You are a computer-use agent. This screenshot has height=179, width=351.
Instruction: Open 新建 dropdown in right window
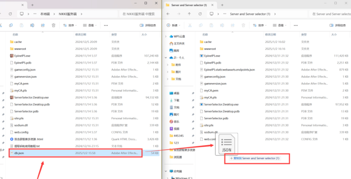pos(172,25)
